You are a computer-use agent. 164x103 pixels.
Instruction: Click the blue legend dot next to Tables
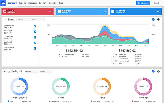pos(8,101)
